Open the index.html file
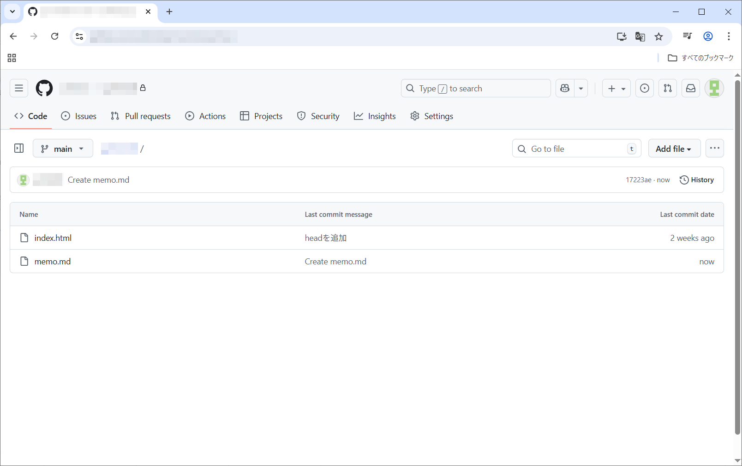Viewport: 742px width, 466px height. pyautogui.click(x=53, y=238)
